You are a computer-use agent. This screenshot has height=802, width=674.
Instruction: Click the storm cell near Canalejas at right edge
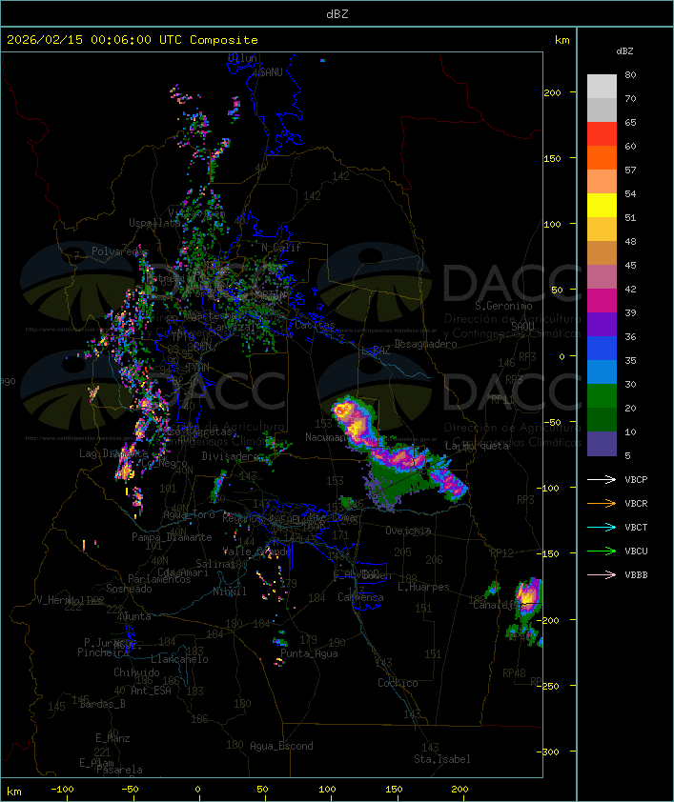(x=529, y=595)
